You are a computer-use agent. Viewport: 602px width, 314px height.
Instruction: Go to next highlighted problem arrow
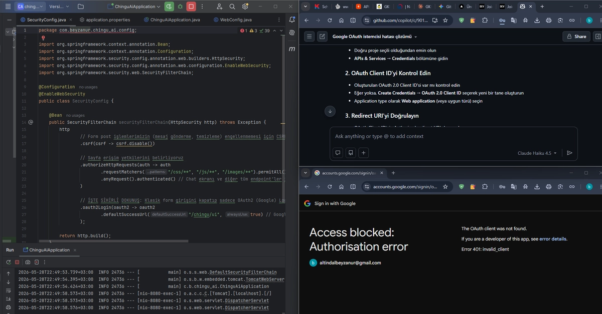tap(281, 31)
